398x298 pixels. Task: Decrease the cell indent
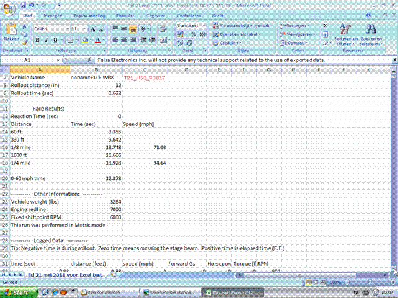(144, 40)
